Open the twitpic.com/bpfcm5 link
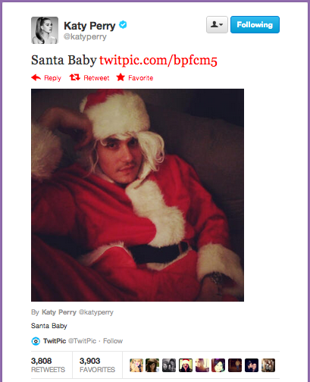 click(158, 61)
